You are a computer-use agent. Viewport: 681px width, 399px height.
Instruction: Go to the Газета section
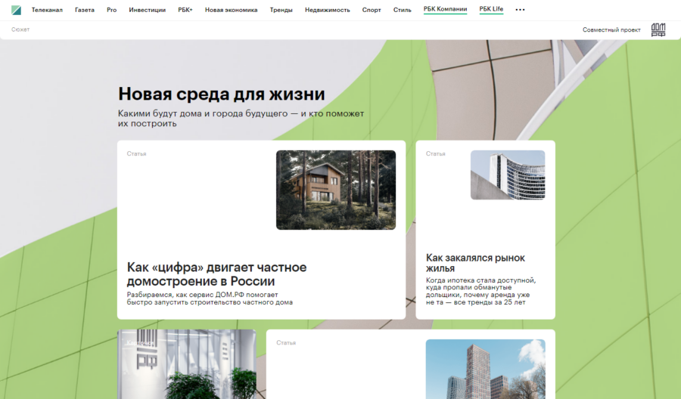[85, 10]
